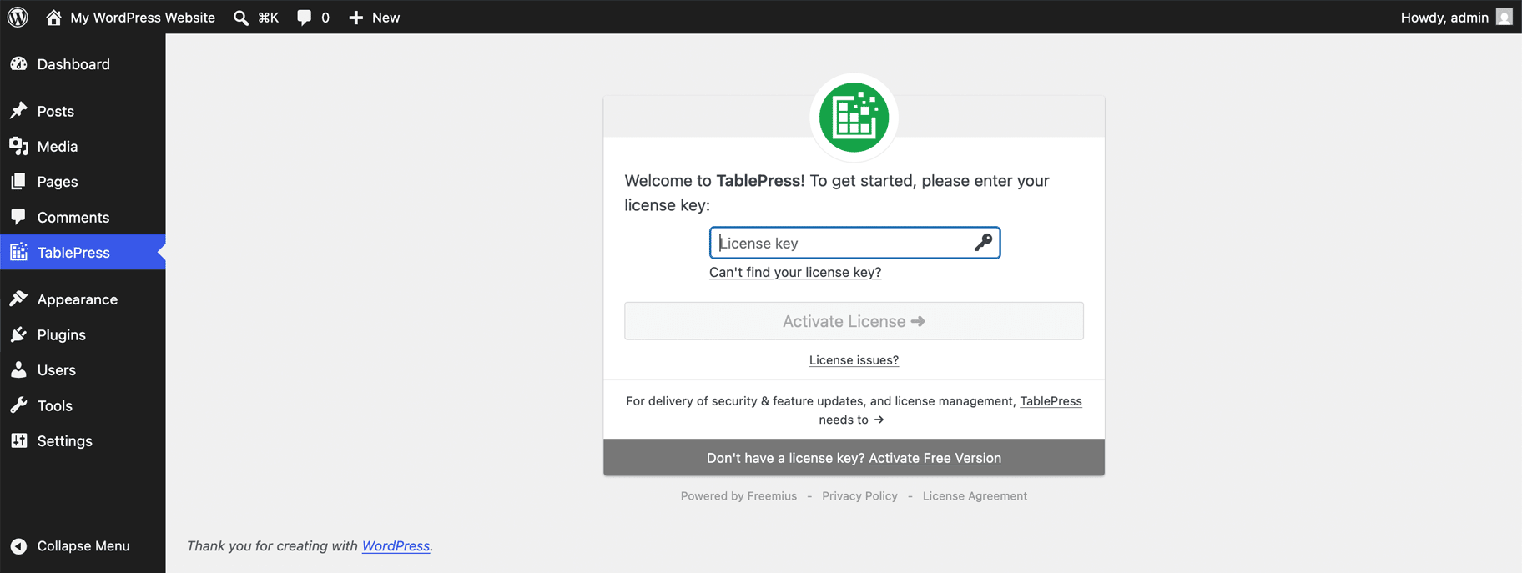Click the admin avatar icon
The height and width of the screenshot is (573, 1522).
click(x=1504, y=17)
